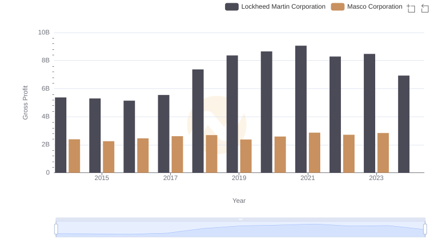Click the 2021 Lockheed Martin bar, the tallest
The image size is (435, 250).
(301, 109)
